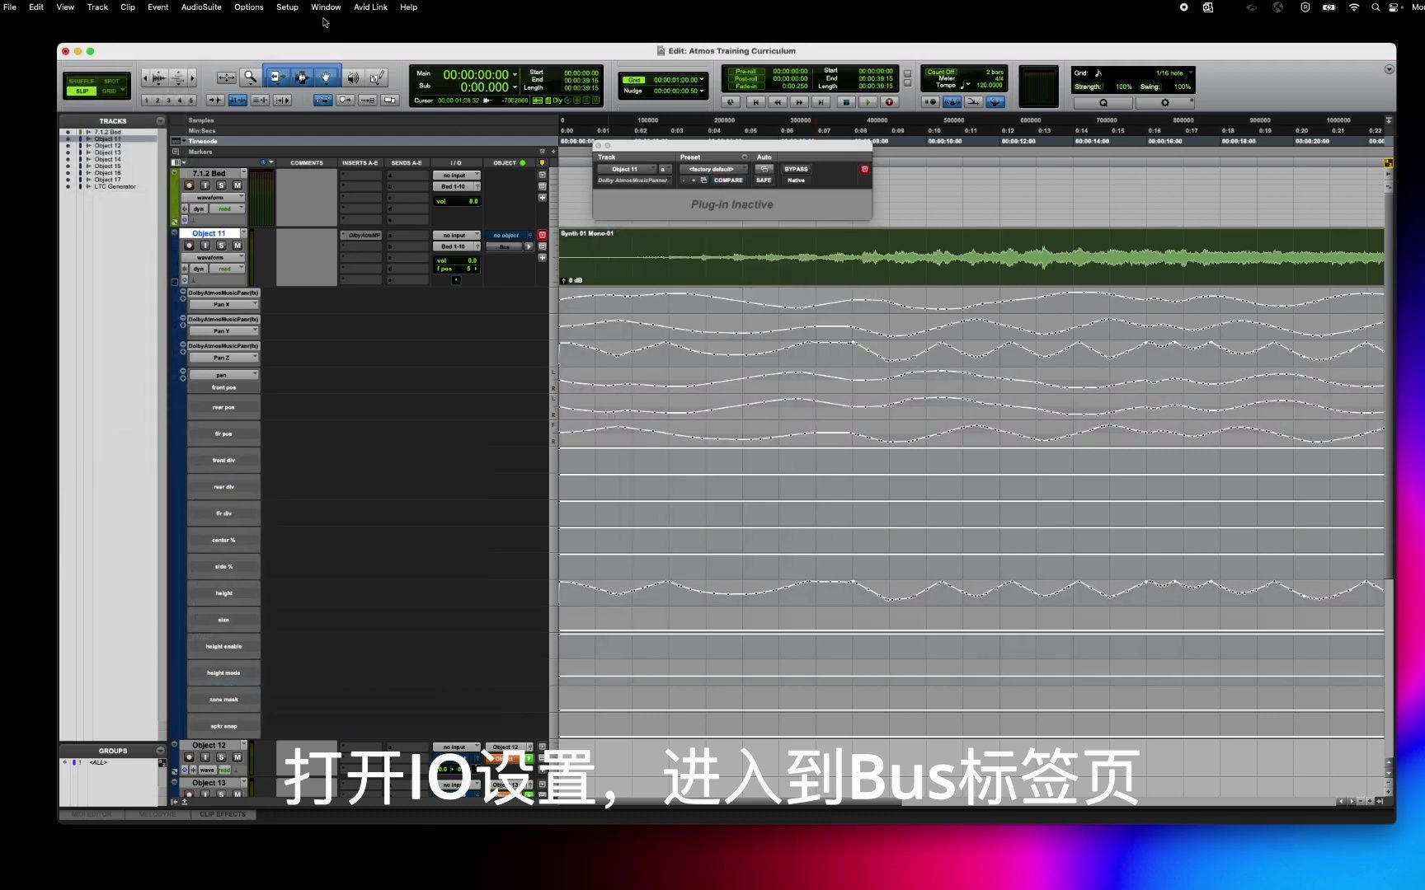This screenshot has height=890, width=1425.
Task: Click the Object 11 vol field
Action: click(456, 260)
